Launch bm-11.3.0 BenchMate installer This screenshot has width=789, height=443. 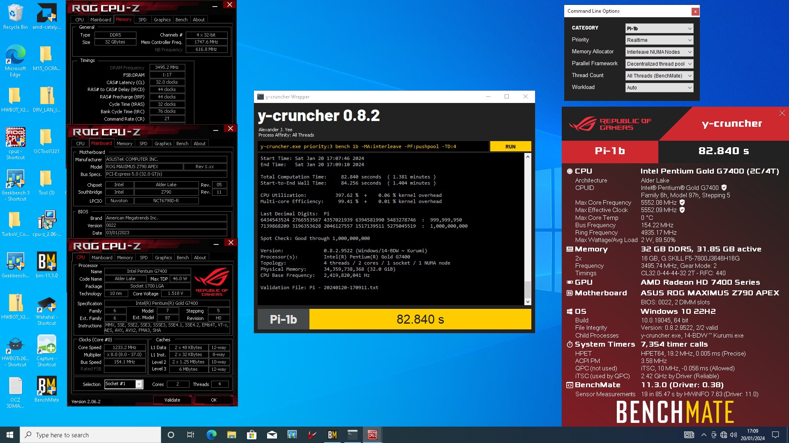(46, 265)
